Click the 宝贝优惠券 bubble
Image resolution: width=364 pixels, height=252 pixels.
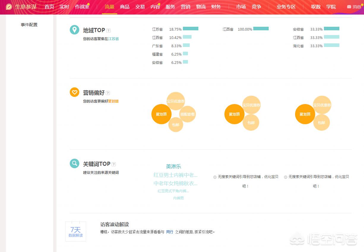[x=176, y=101]
